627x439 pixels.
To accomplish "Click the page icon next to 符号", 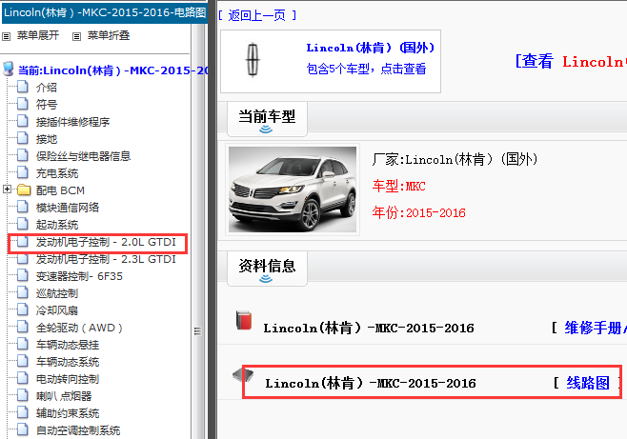I will pos(23,104).
